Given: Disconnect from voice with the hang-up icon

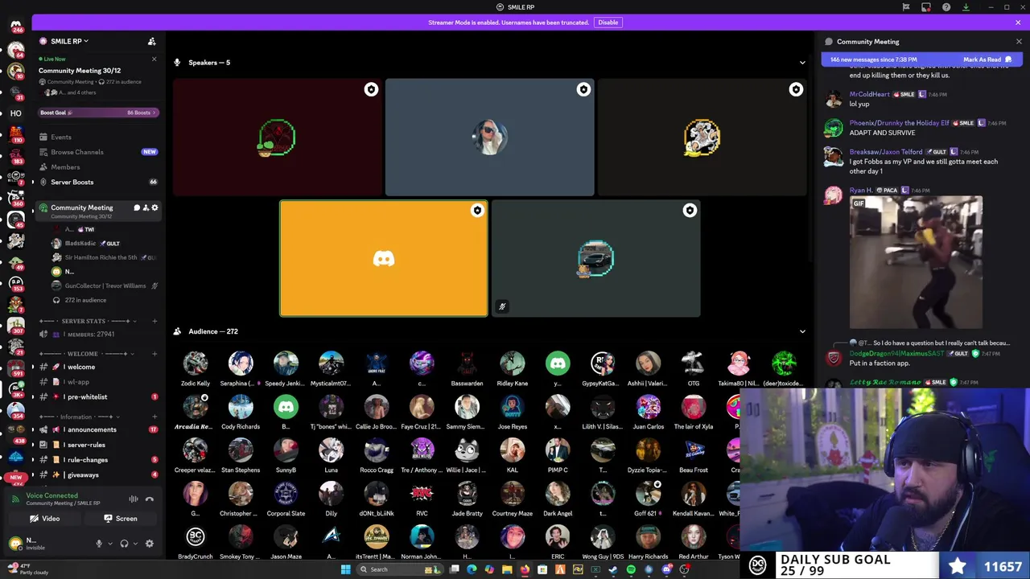Looking at the screenshot, I should [150, 499].
